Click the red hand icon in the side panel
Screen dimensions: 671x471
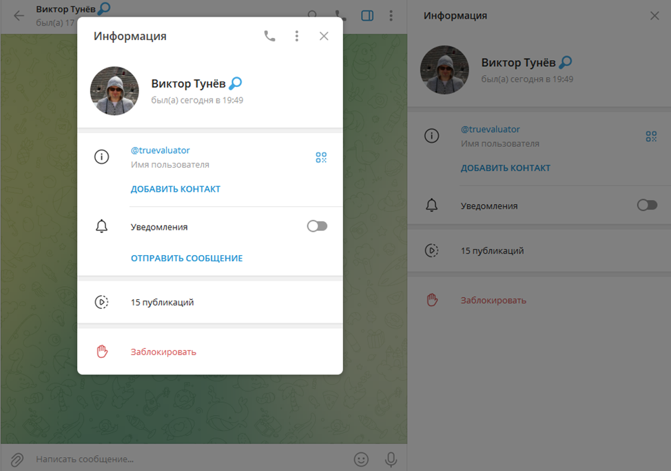432,300
